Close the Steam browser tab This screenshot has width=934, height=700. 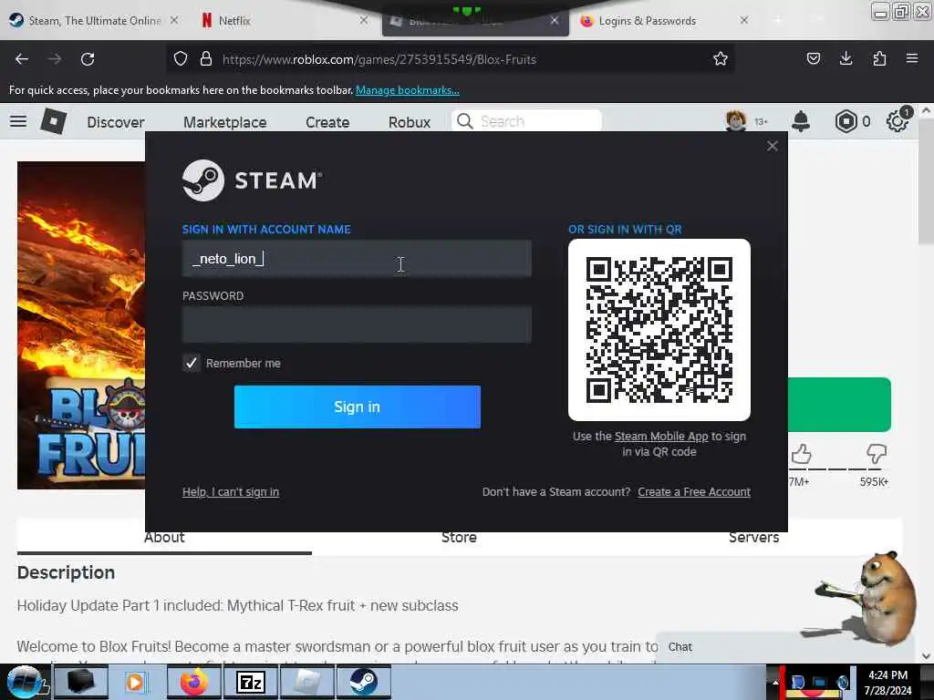[x=174, y=20]
